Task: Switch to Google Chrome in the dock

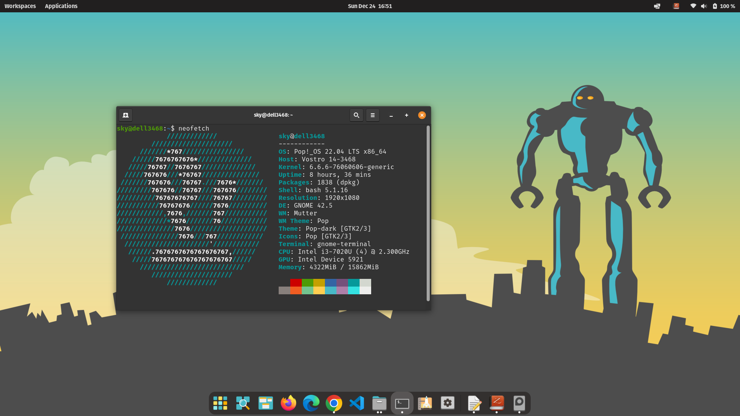Action: [x=334, y=403]
